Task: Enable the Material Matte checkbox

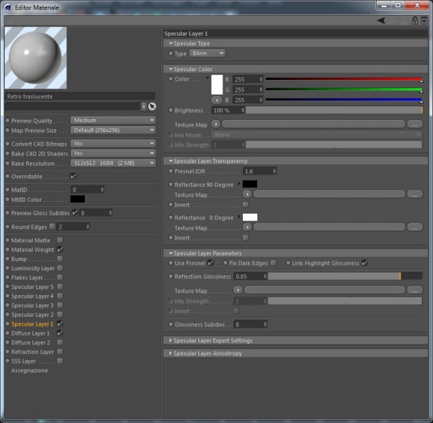Action: point(60,240)
